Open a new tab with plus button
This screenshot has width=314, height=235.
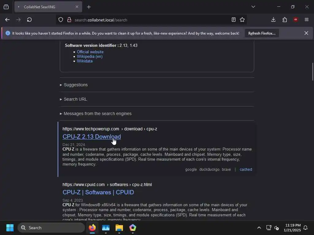(x=89, y=7)
